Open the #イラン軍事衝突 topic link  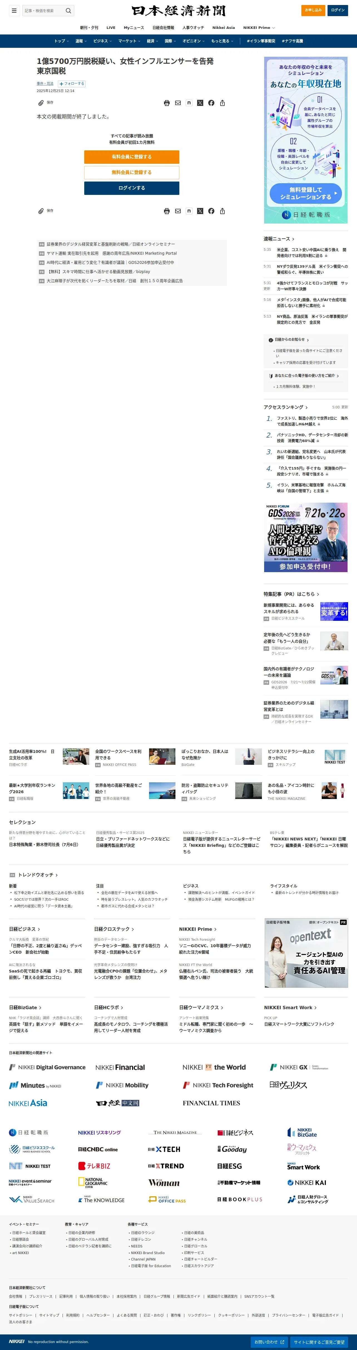coord(261,41)
